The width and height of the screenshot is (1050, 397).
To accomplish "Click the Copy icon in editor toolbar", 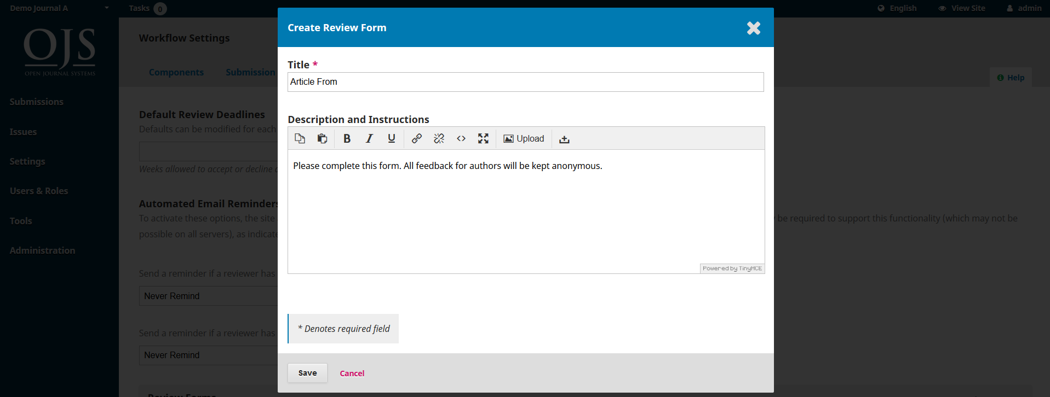I will coord(300,138).
